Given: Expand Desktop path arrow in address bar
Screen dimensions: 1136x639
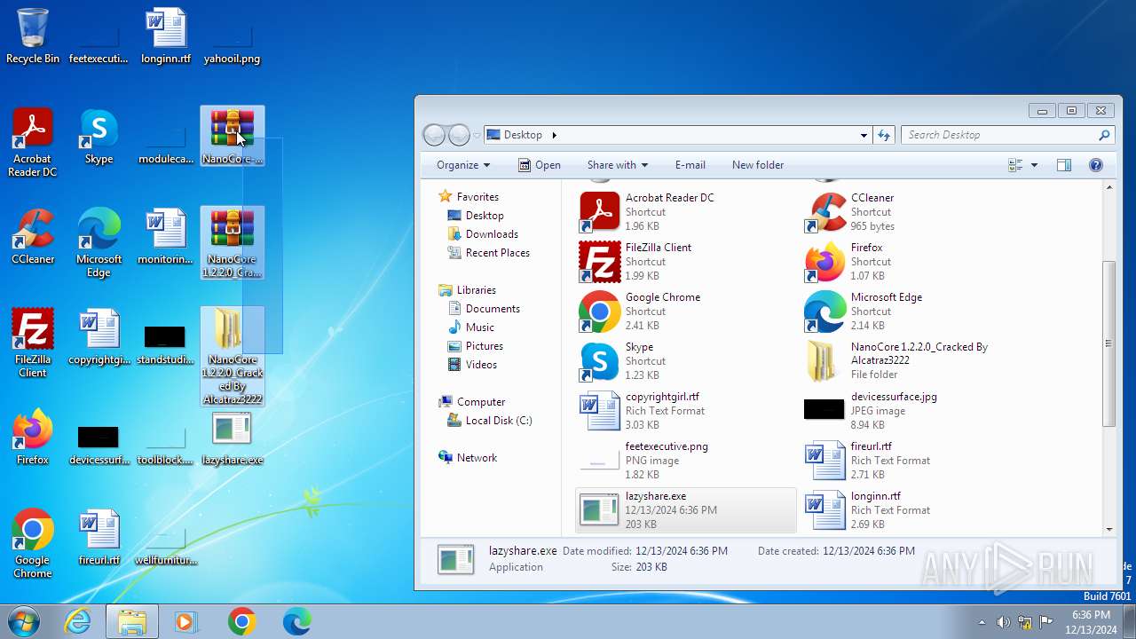Looking at the screenshot, I should coord(554,135).
